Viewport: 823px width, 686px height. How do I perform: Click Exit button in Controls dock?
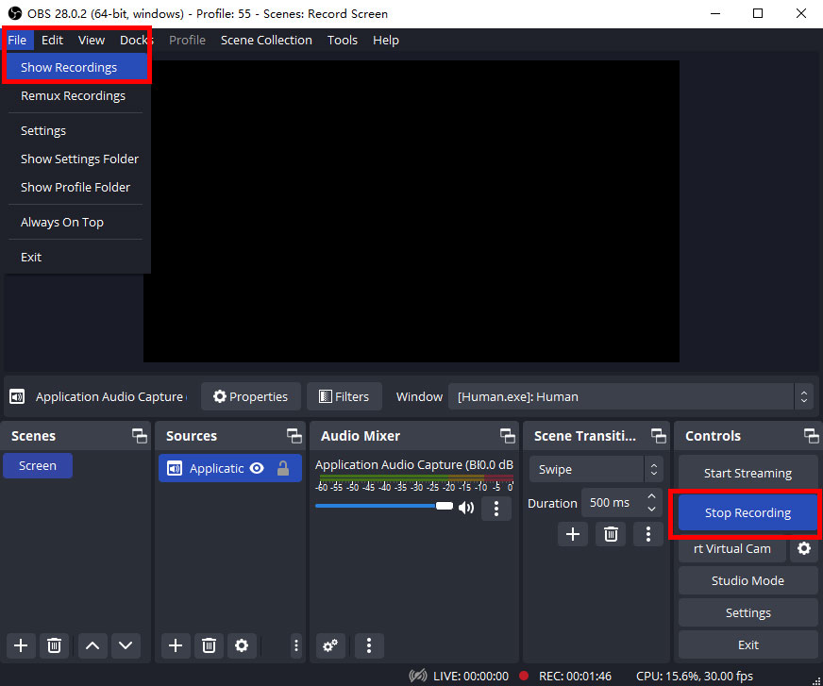pos(747,644)
